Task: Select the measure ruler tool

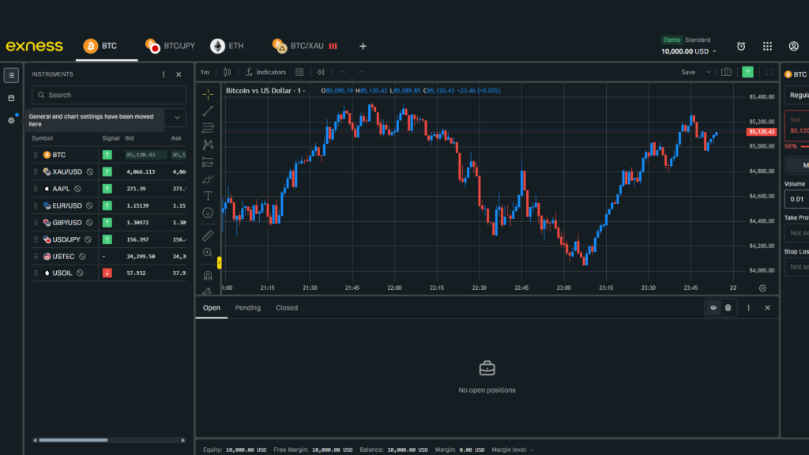Action: coord(207,235)
